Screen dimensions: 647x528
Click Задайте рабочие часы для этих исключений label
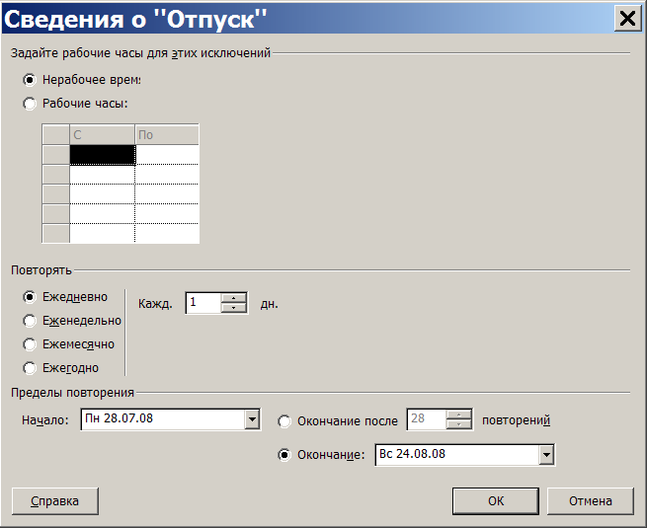coord(140,53)
